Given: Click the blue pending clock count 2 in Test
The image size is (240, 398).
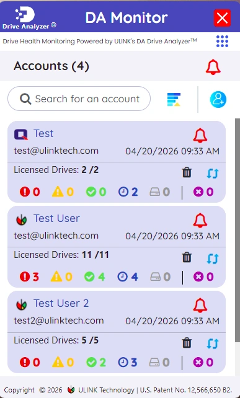Looking at the screenshot, I should point(128,192).
